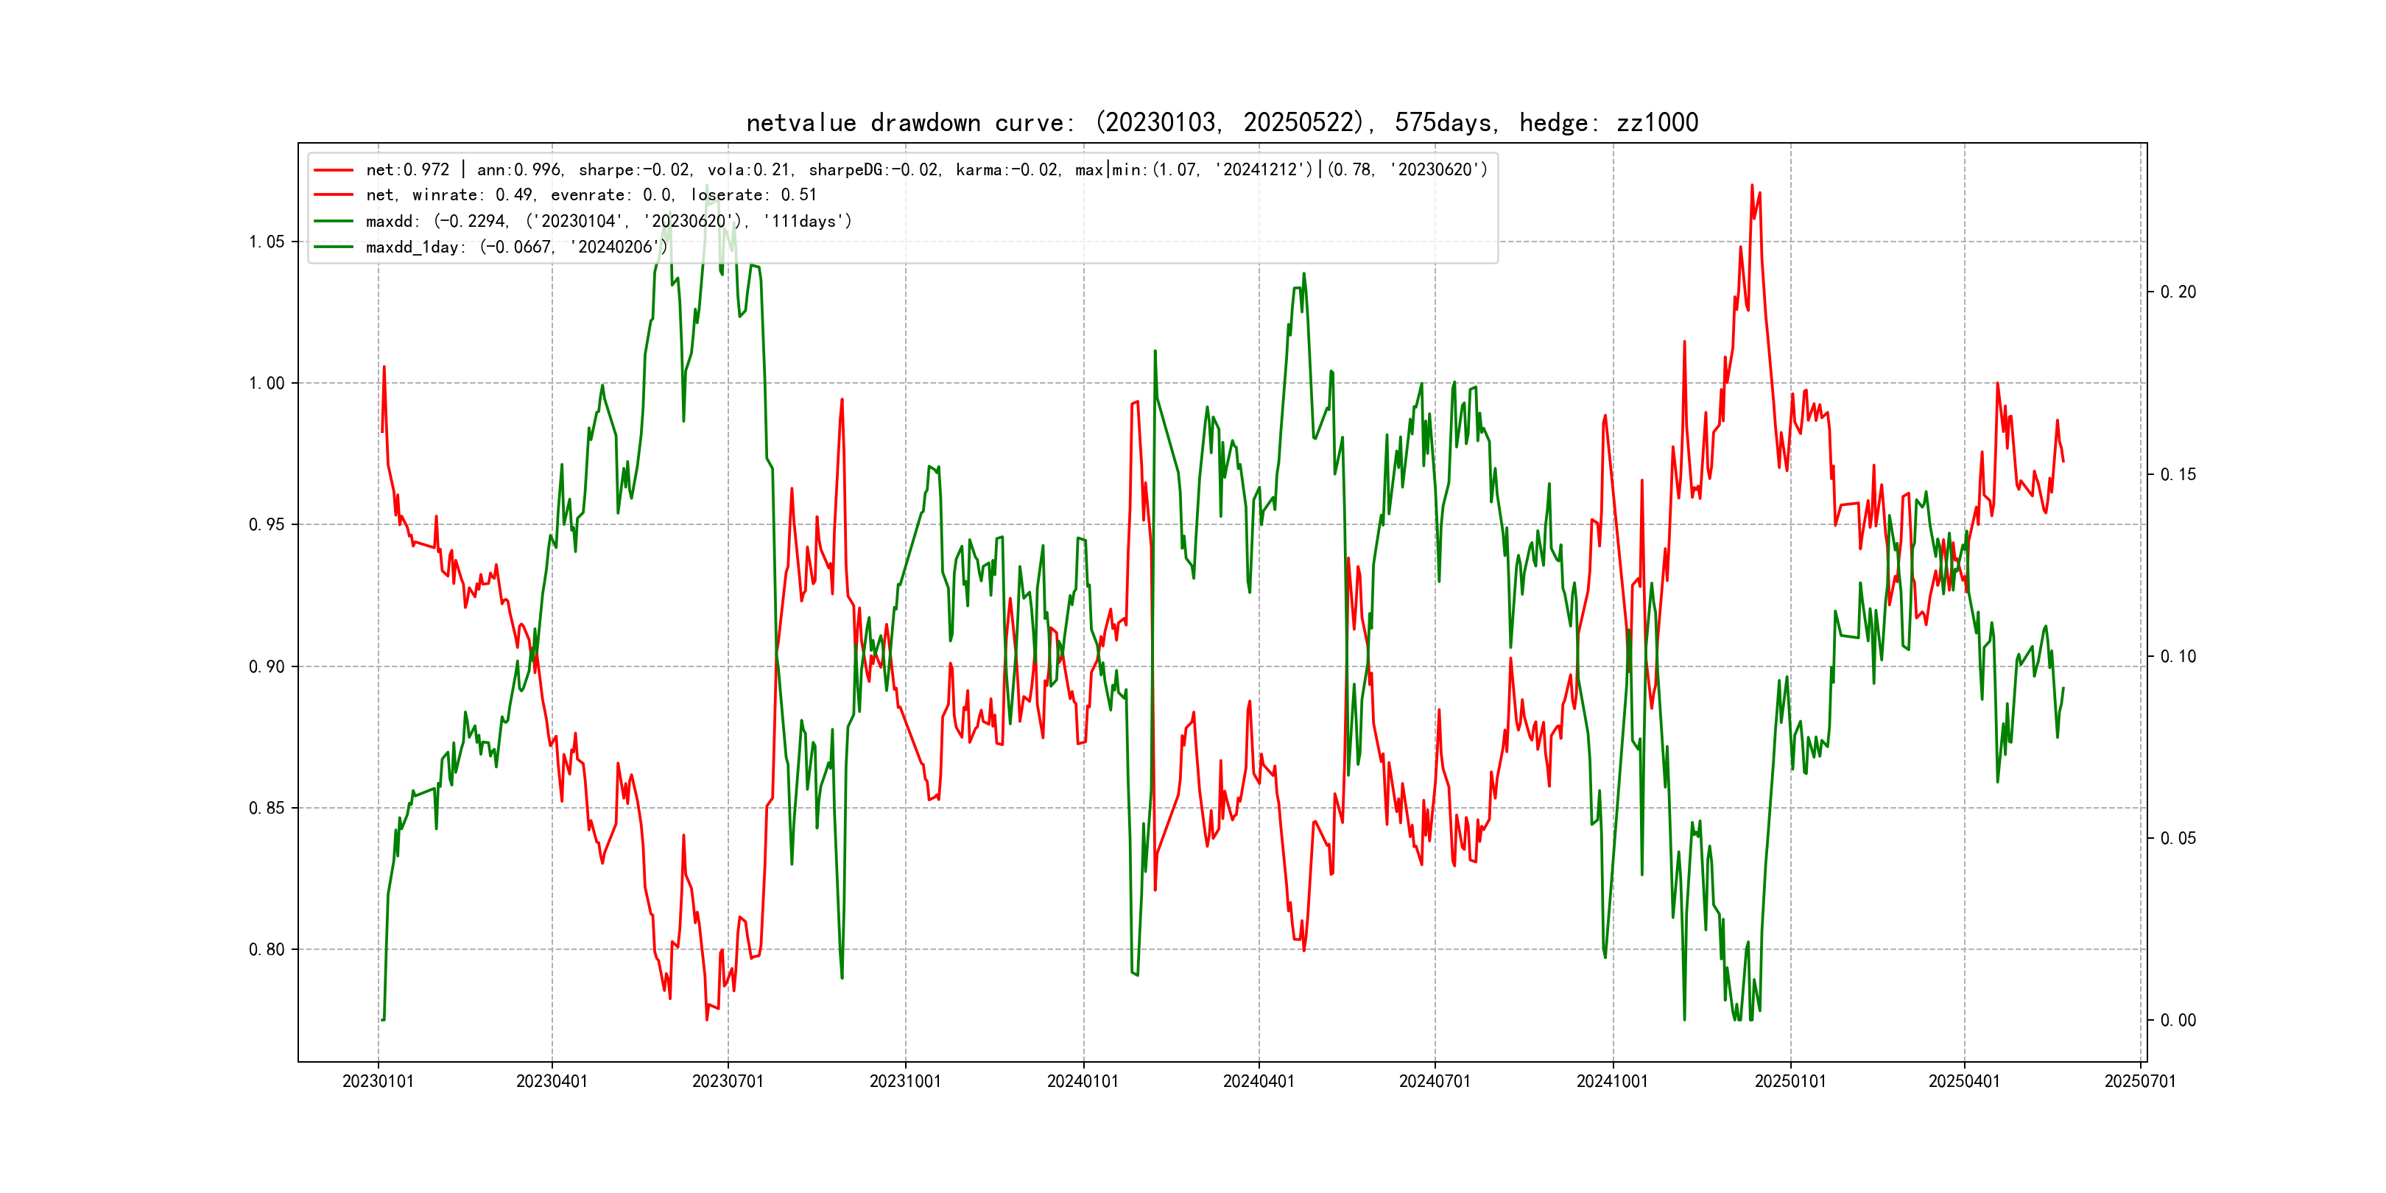Click the maxdd_1day legend label
The image size is (2386, 1193).
(x=516, y=247)
